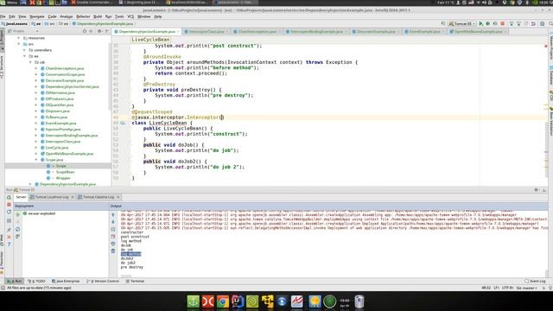553x311 pixels.
Task: Open Version Control tool window
Action: pos(103,281)
